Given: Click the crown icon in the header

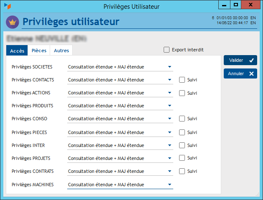Looking at the screenshot, I should (12, 22).
